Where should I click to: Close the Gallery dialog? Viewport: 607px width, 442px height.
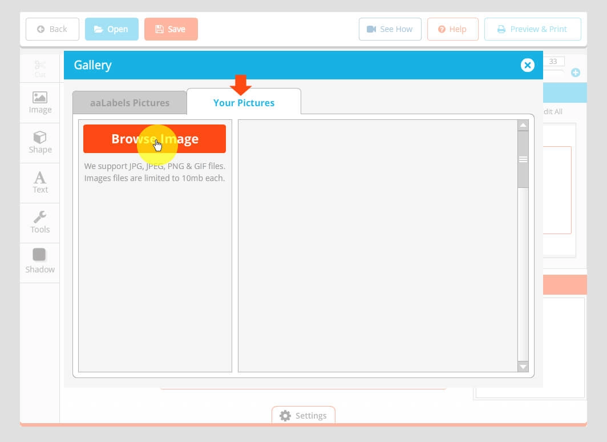pyautogui.click(x=527, y=65)
